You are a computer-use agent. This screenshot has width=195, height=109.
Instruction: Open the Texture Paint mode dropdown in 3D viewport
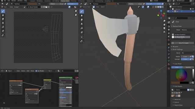(86, 7)
